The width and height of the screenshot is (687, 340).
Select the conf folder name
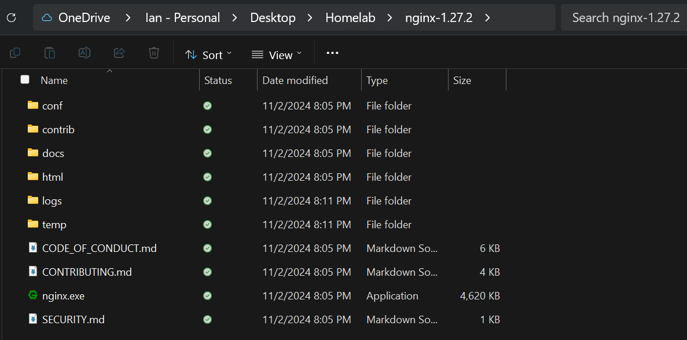53,106
